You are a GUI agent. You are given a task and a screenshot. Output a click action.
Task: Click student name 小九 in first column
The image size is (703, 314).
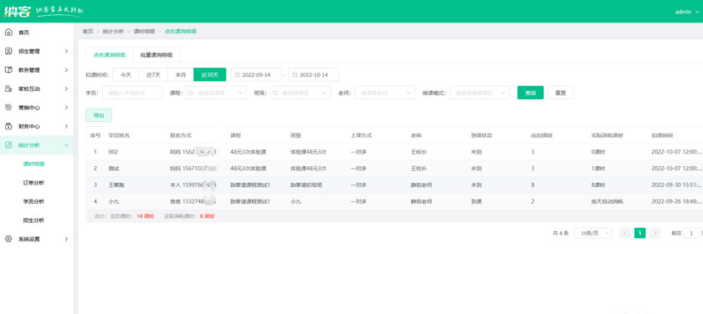[x=114, y=202]
